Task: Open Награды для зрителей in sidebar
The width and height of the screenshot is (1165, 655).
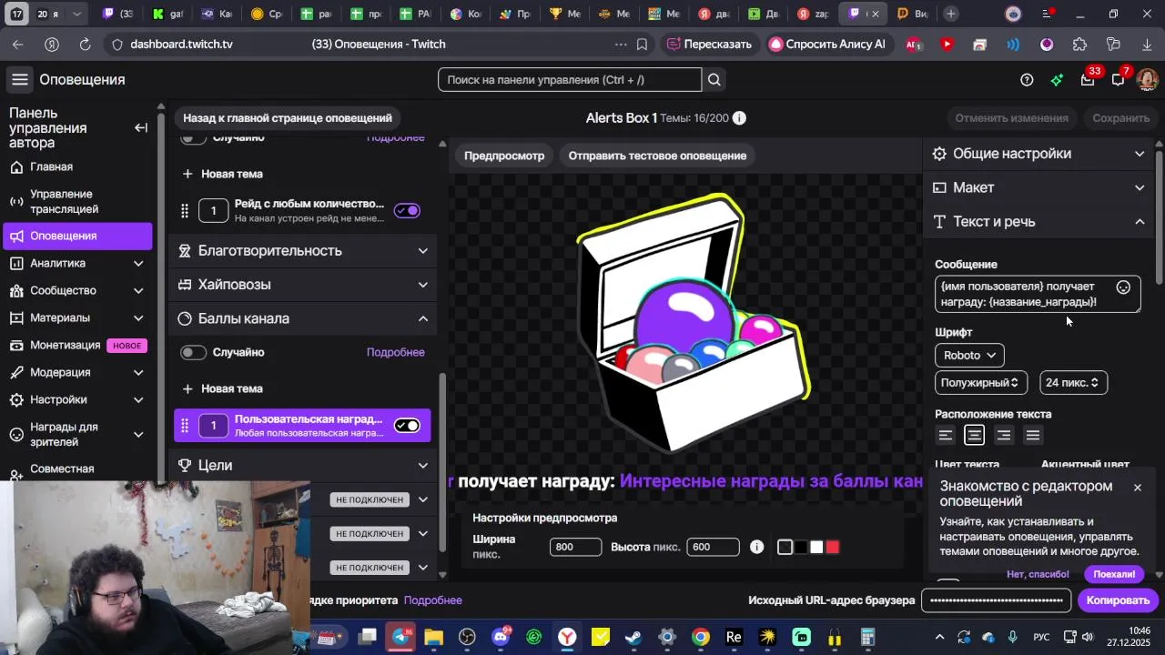Action: 77,435
